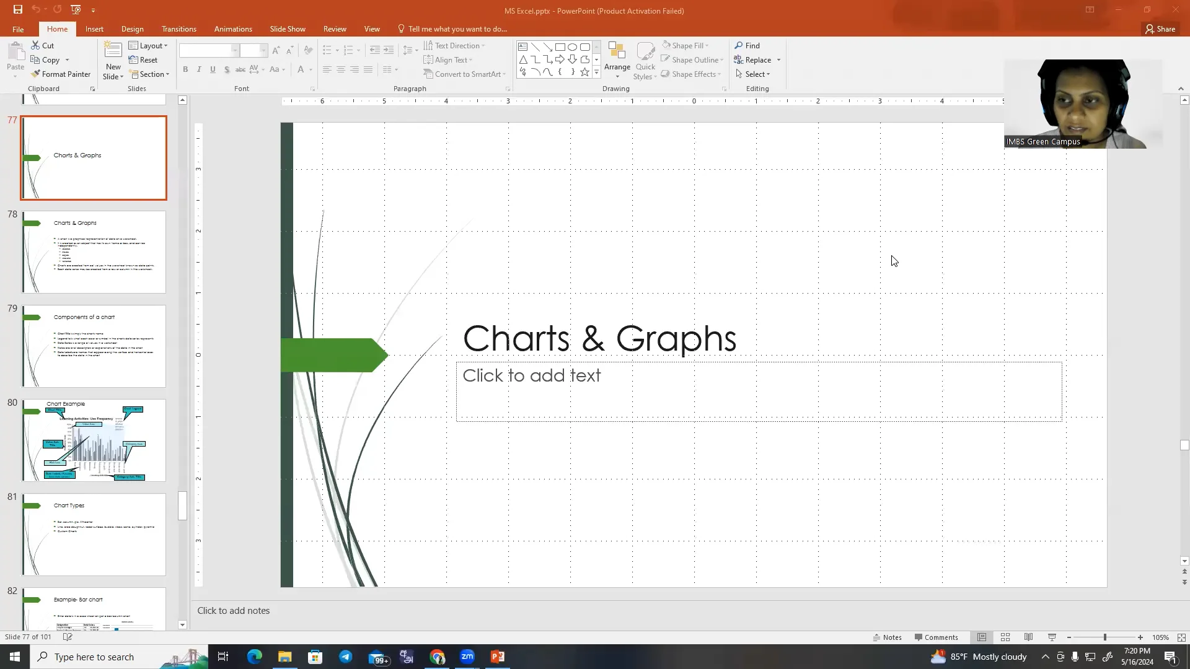Toggle the Comments pane in status bar
Viewport: 1190px width, 669px height.
click(x=936, y=637)
